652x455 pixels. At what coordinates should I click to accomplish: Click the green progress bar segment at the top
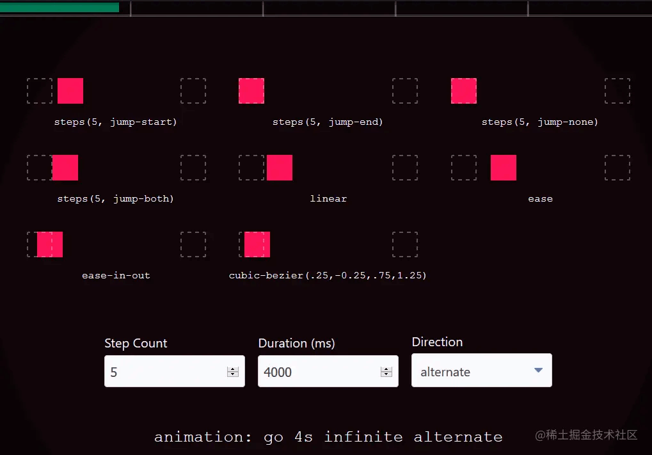click(60, 7)
